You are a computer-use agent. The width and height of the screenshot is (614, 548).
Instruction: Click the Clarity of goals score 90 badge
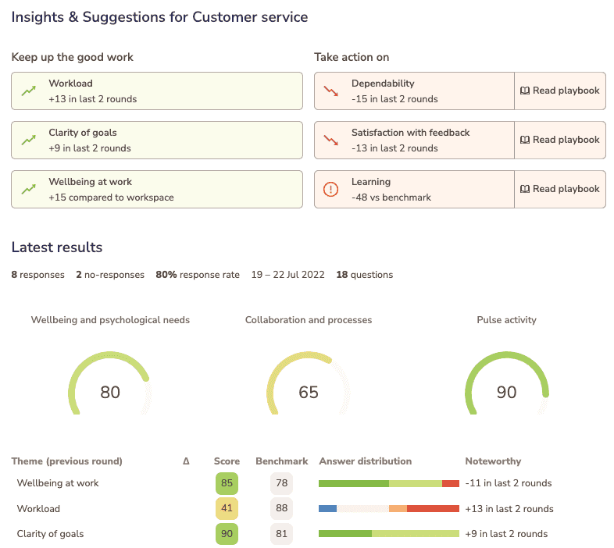pos(227,533)
